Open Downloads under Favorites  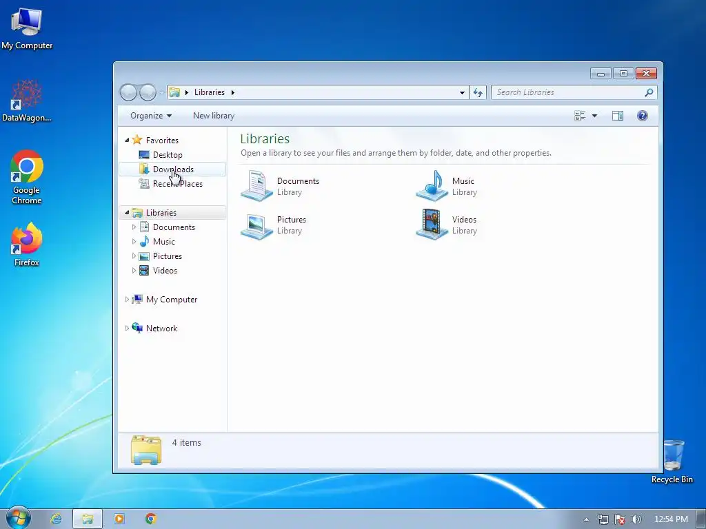coord(173,169)
